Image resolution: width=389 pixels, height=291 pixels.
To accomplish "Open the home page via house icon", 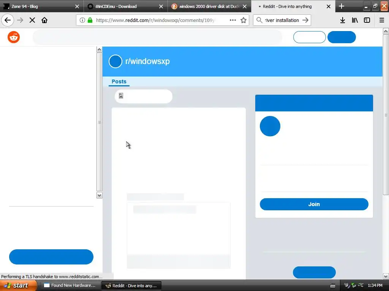I will pyautogui.click(x=44, y=20).
